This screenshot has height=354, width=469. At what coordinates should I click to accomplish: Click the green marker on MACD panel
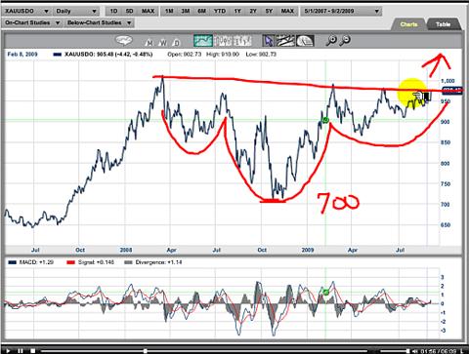pyautogui.click(x=325, y=292)
